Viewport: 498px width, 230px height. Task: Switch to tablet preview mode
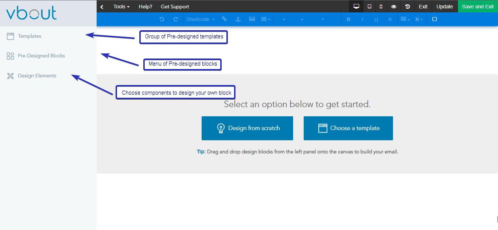[369, 7]
